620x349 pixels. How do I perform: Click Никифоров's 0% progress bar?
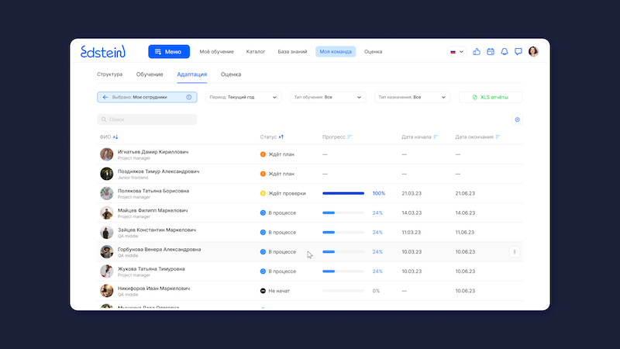(343, 291)
